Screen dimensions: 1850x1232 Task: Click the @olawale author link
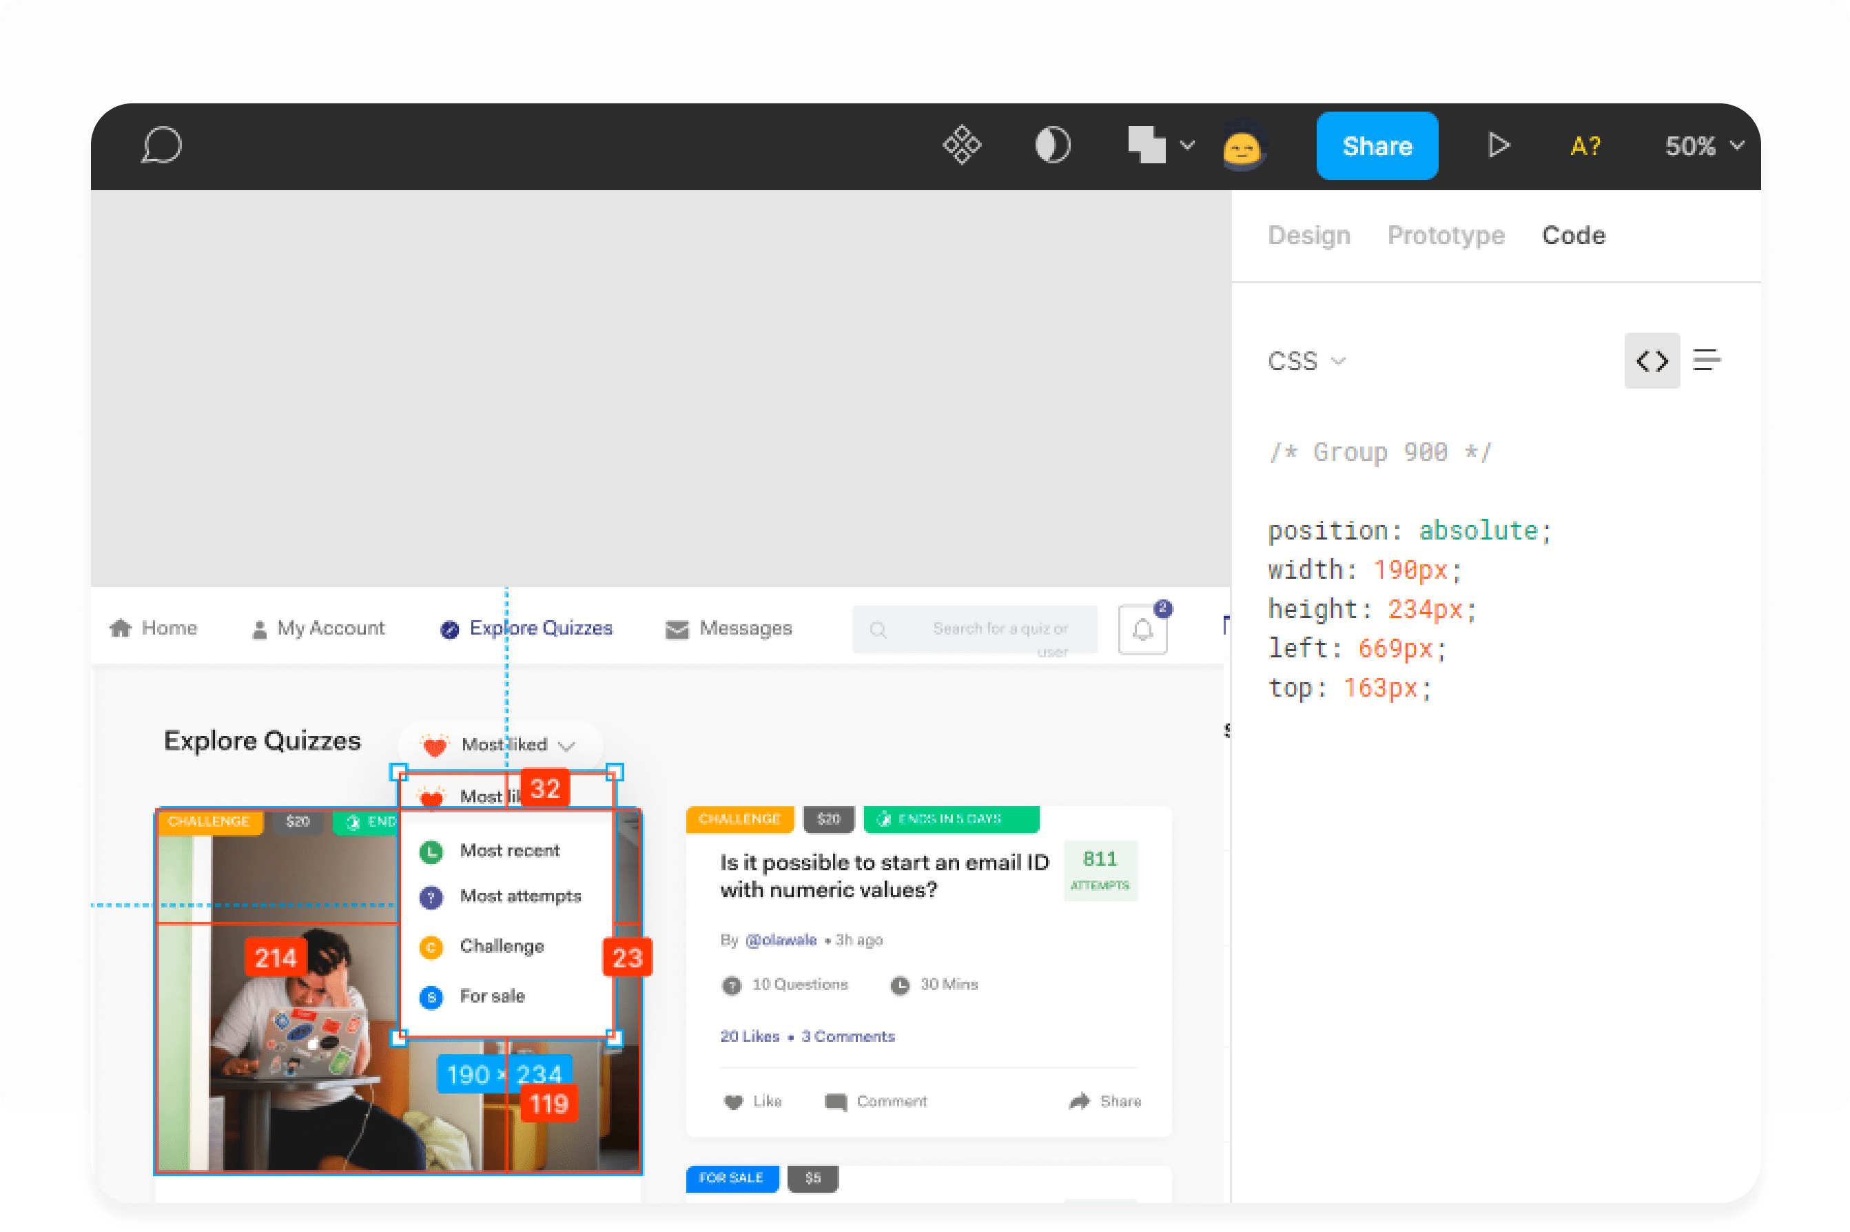click(779, 939)
